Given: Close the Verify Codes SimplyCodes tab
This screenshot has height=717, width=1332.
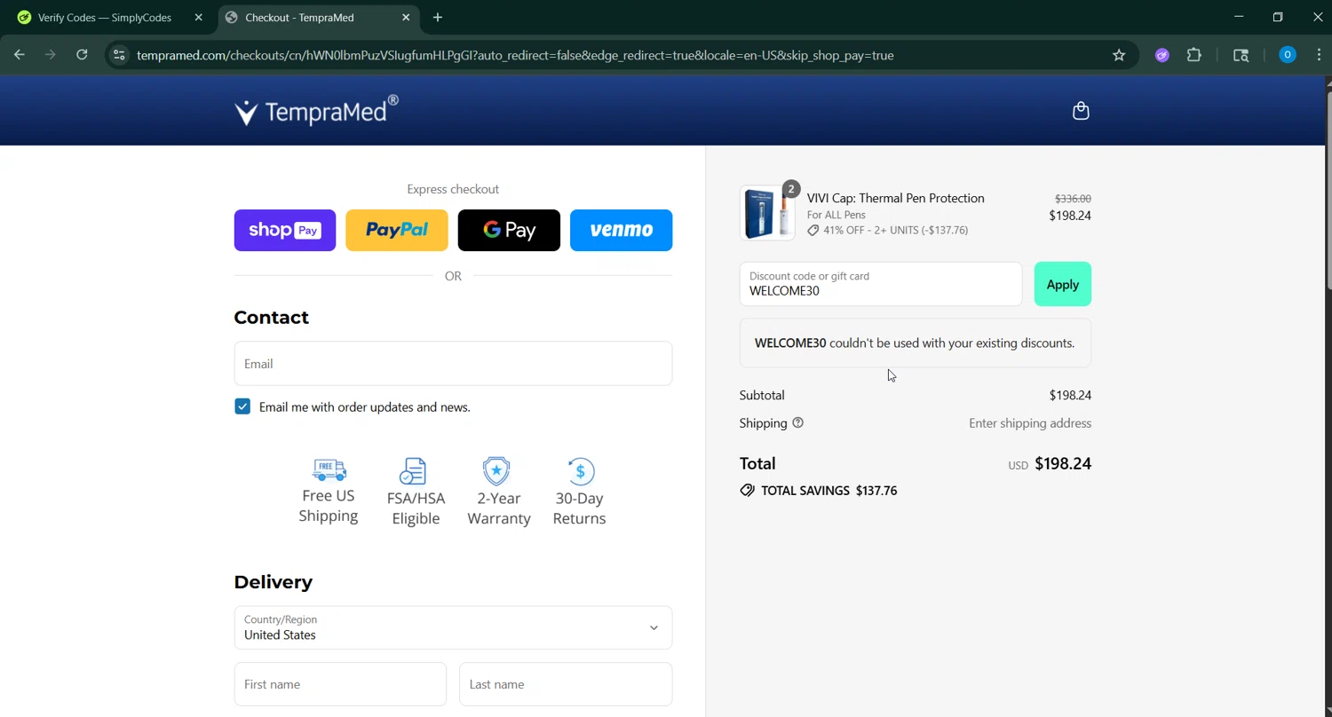Looking at the screenshot, I should 199,17.
